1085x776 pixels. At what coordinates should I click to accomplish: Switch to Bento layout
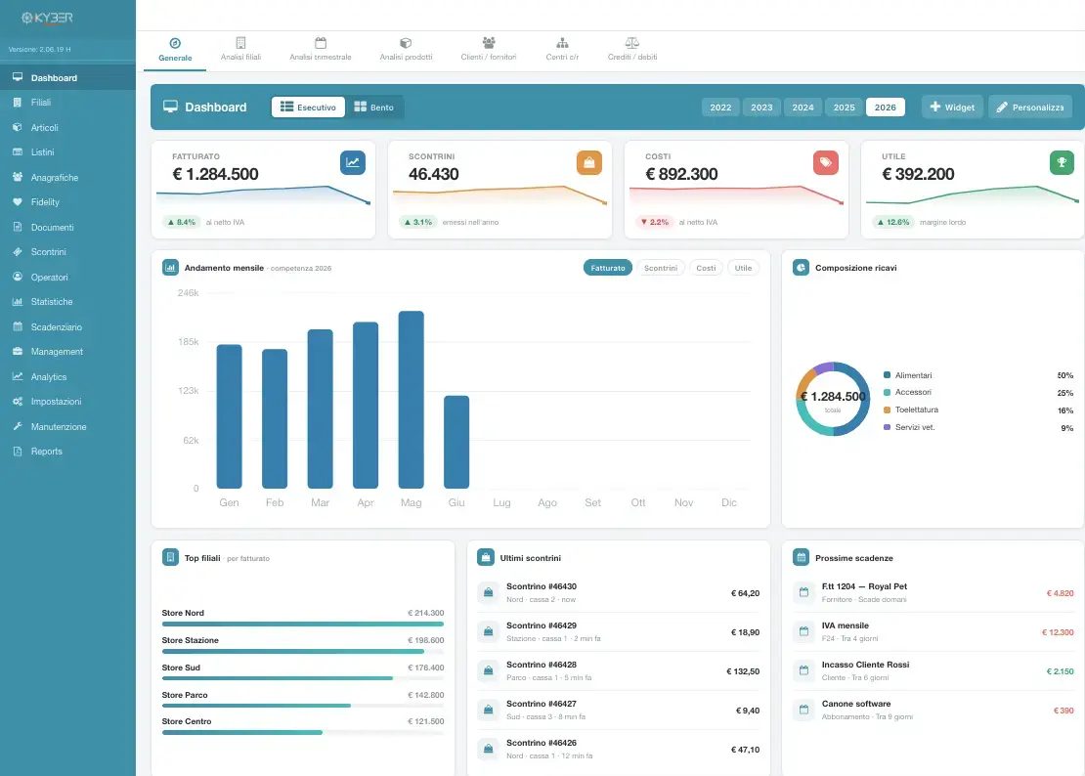[373, 108]
